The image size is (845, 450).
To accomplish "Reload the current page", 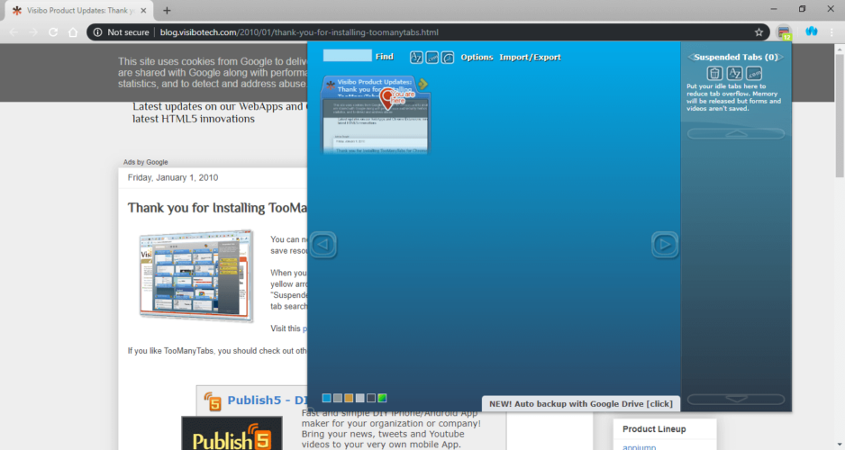I will click(53, 32).
